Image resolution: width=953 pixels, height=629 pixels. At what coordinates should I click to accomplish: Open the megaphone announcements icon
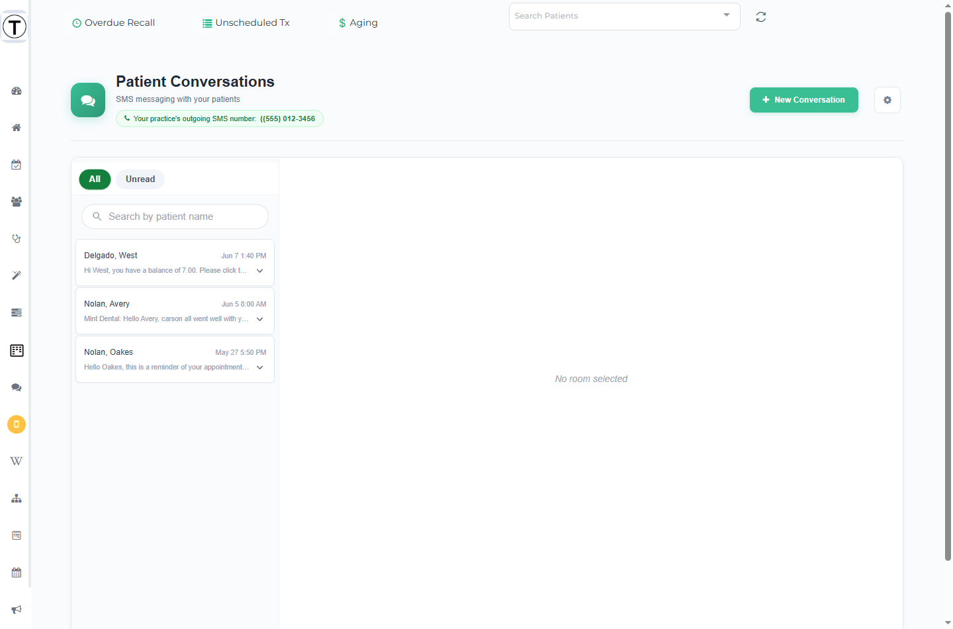17,609
